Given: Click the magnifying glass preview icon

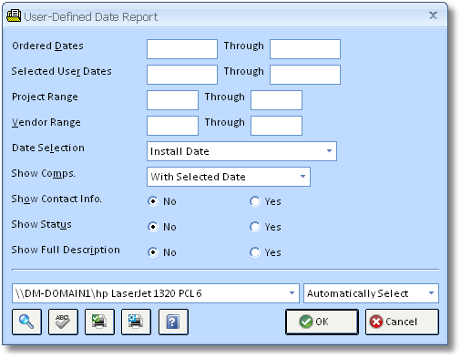Looking at the screenshot, I should 26,322.
